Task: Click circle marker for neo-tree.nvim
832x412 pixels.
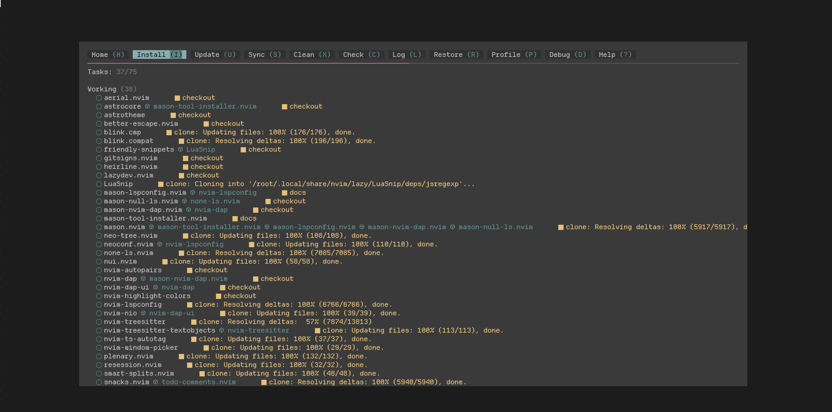Action: [99, 236]
